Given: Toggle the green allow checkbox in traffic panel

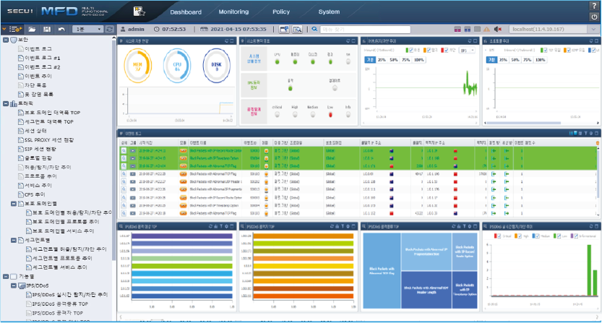Looking at the screenshot, I should pos(411,51).
